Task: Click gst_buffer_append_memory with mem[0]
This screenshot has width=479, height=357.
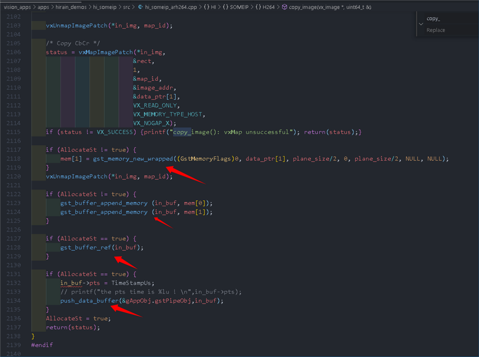Action: click(104, 203)
